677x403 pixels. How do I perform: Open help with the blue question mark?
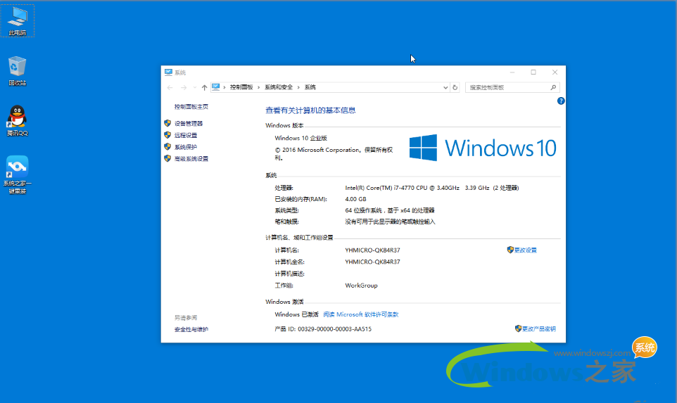click(561, 101)
